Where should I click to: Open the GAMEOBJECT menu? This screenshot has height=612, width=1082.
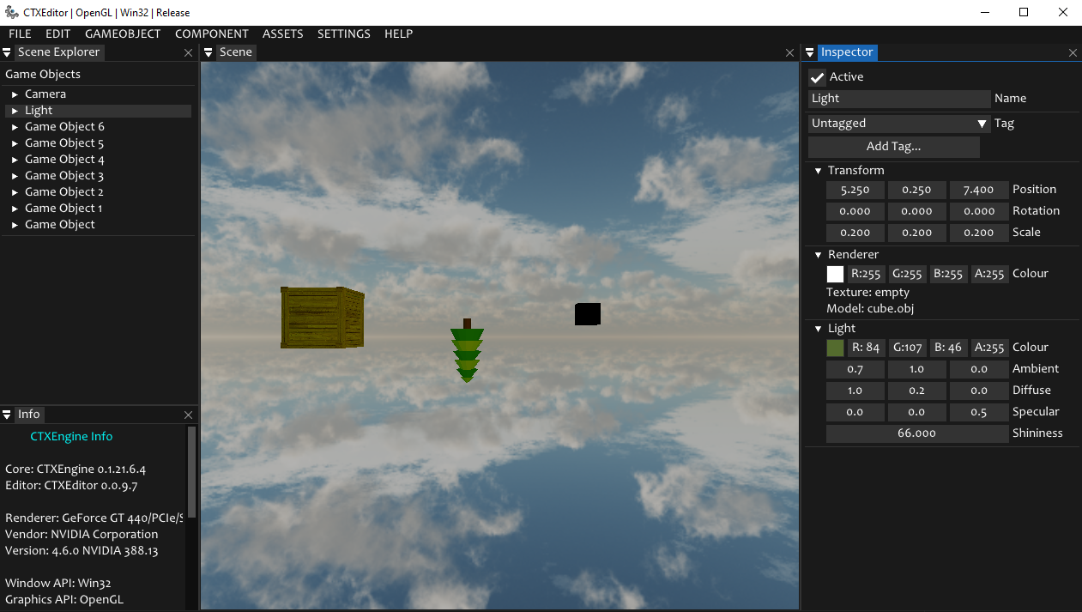tap(123, 34)
